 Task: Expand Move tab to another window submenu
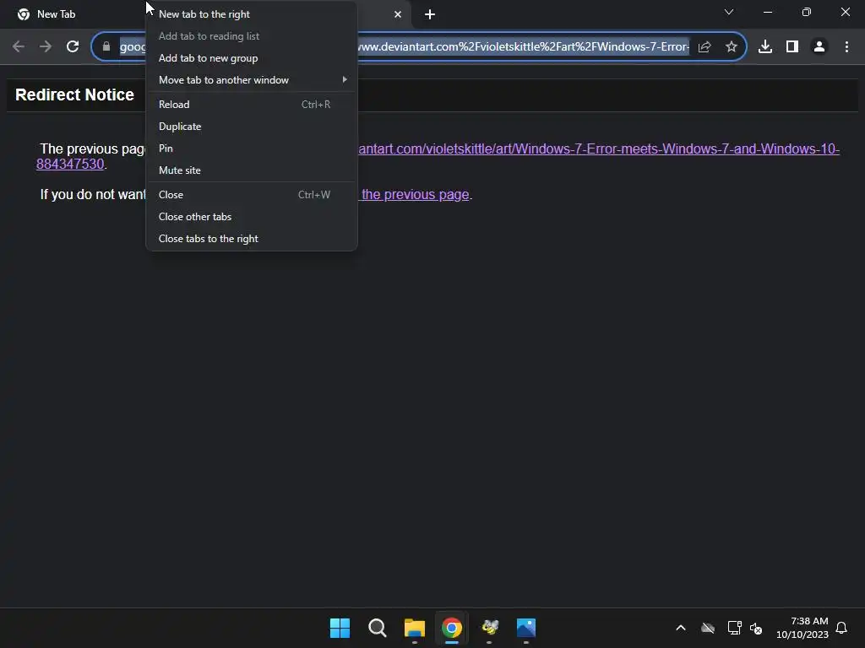[252, 80]
